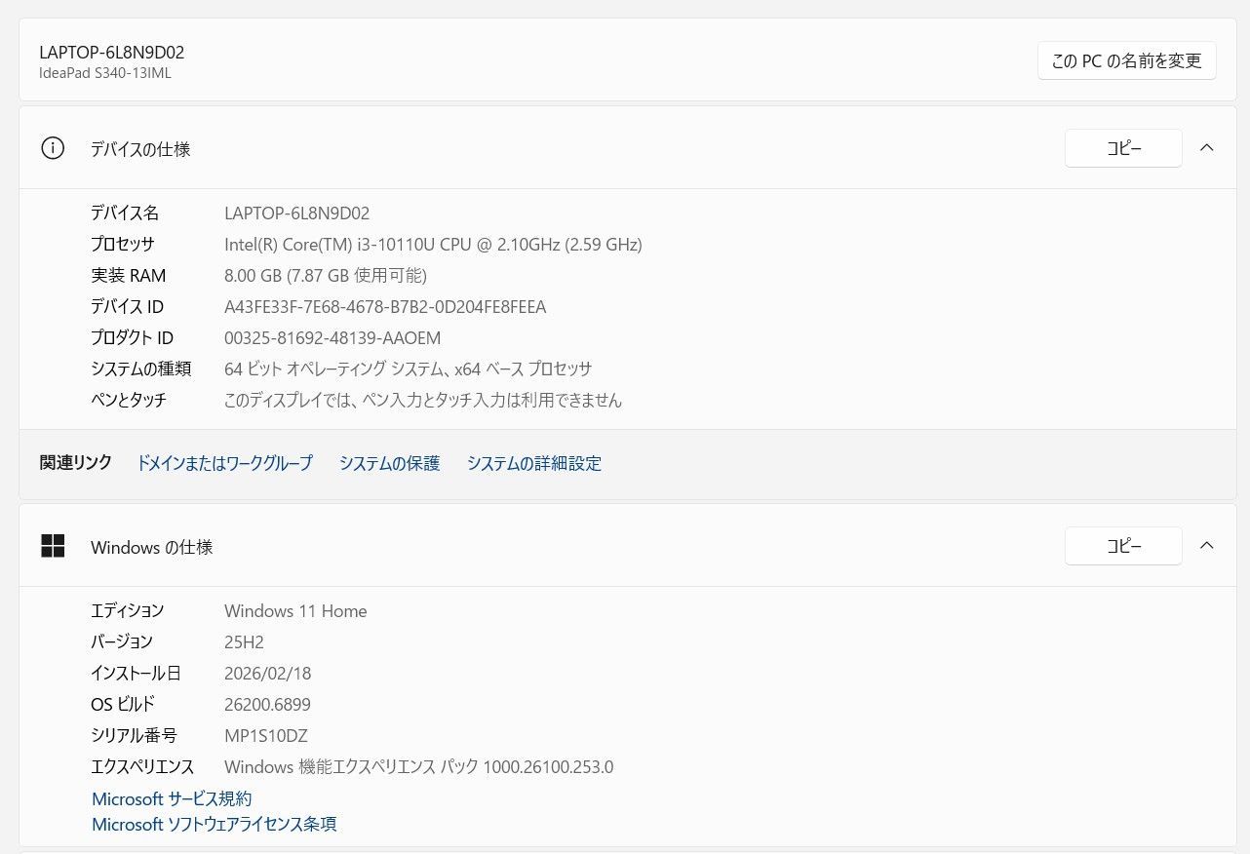Click the システムの種類 label

(141, 369)
